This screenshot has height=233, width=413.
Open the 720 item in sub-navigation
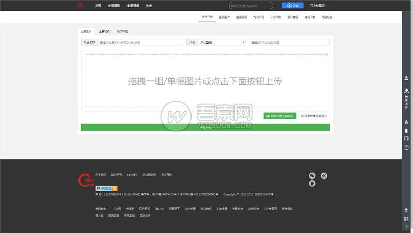pyautogui.click(x=276, y=17)
